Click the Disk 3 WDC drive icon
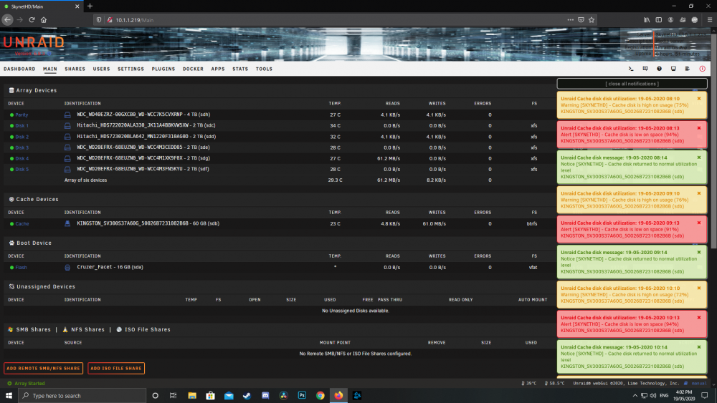Viewport: 717px width, 403px height. (67, 147)
